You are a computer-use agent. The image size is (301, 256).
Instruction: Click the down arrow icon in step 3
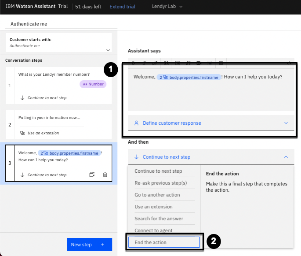click(x=22, y=175)
